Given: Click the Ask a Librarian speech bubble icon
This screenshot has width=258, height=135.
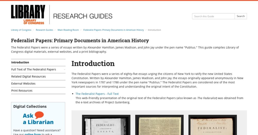Looking at the screenshot, I should (39, 115).
